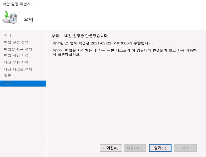Click the disabled 취소 button

point(186,148)
